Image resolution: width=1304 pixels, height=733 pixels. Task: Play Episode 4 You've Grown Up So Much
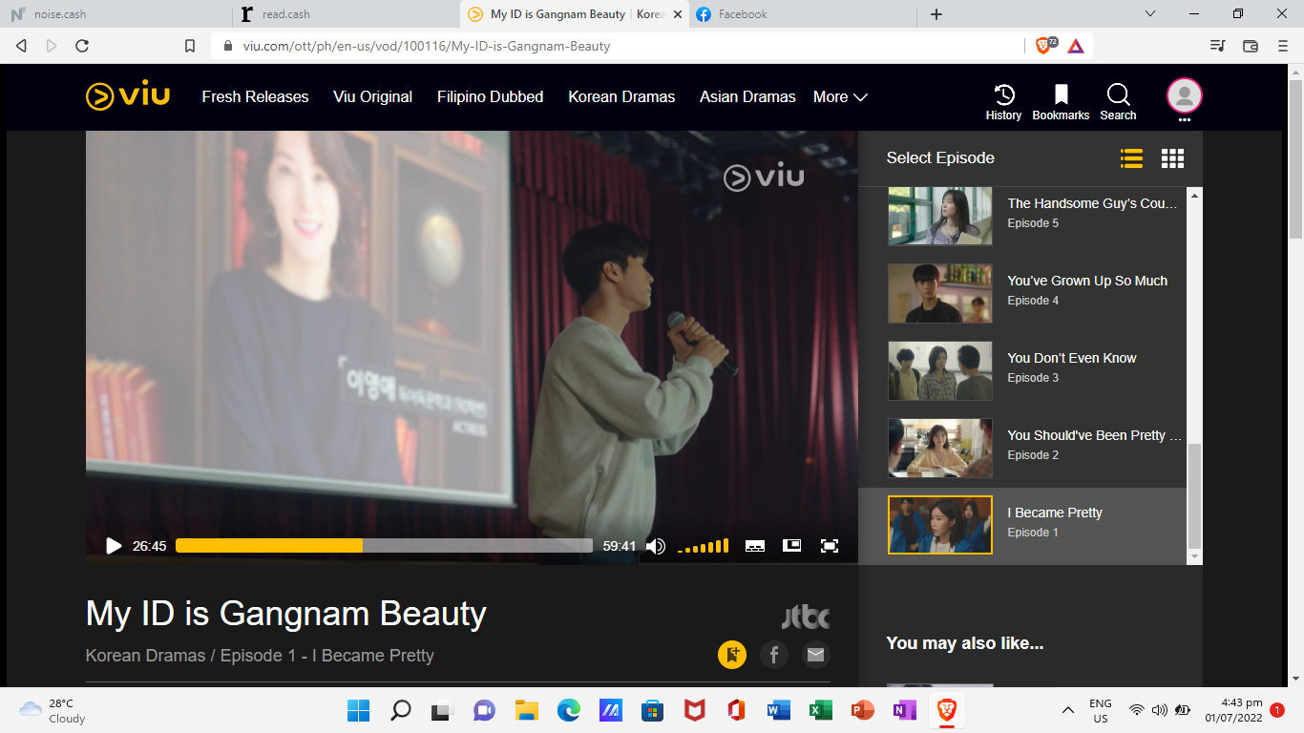pyautogui.click(x=1087, y=281)
